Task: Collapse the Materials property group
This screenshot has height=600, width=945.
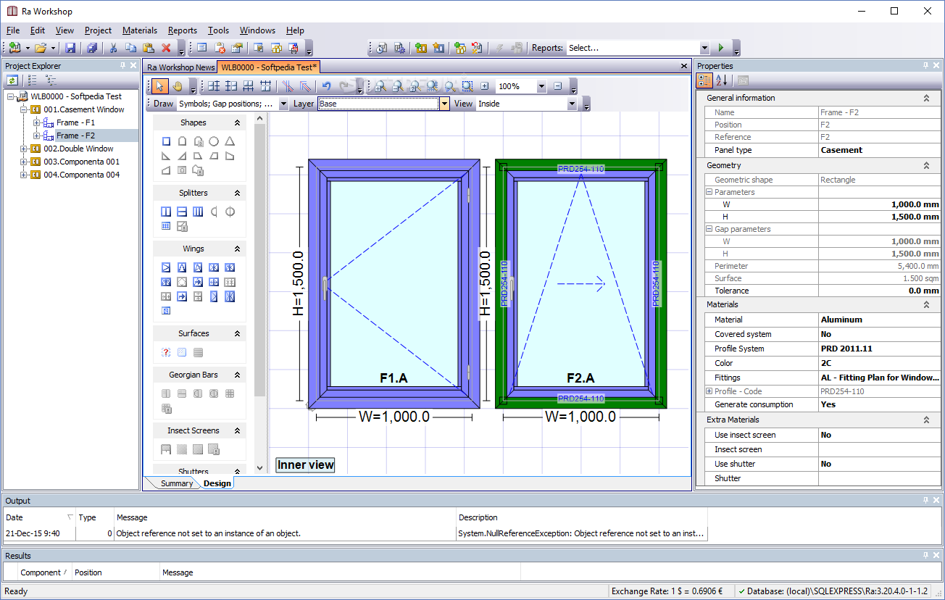Action: (926, 305)
